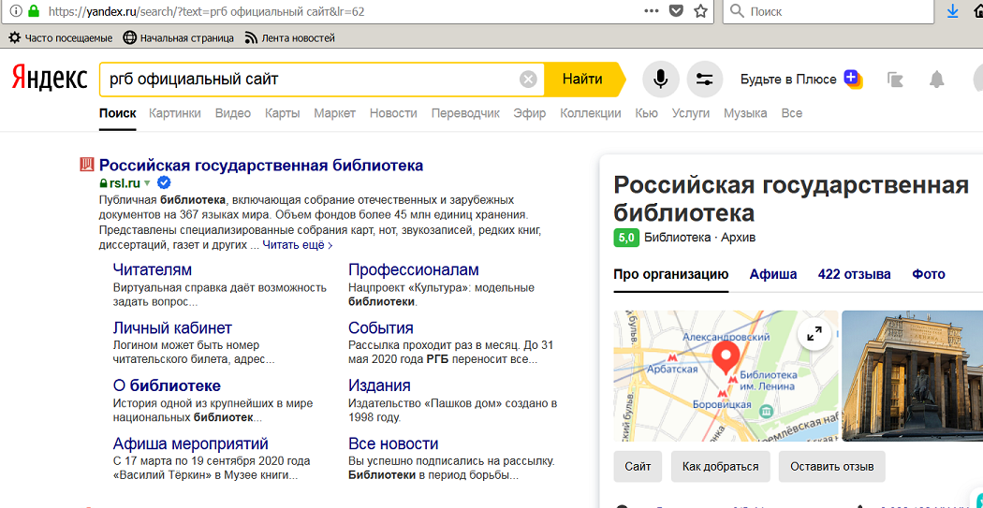The height and width of the screenshot is (508, 983).
Task: Clear the Yandex search query
Action: click(x=529, y=80)
